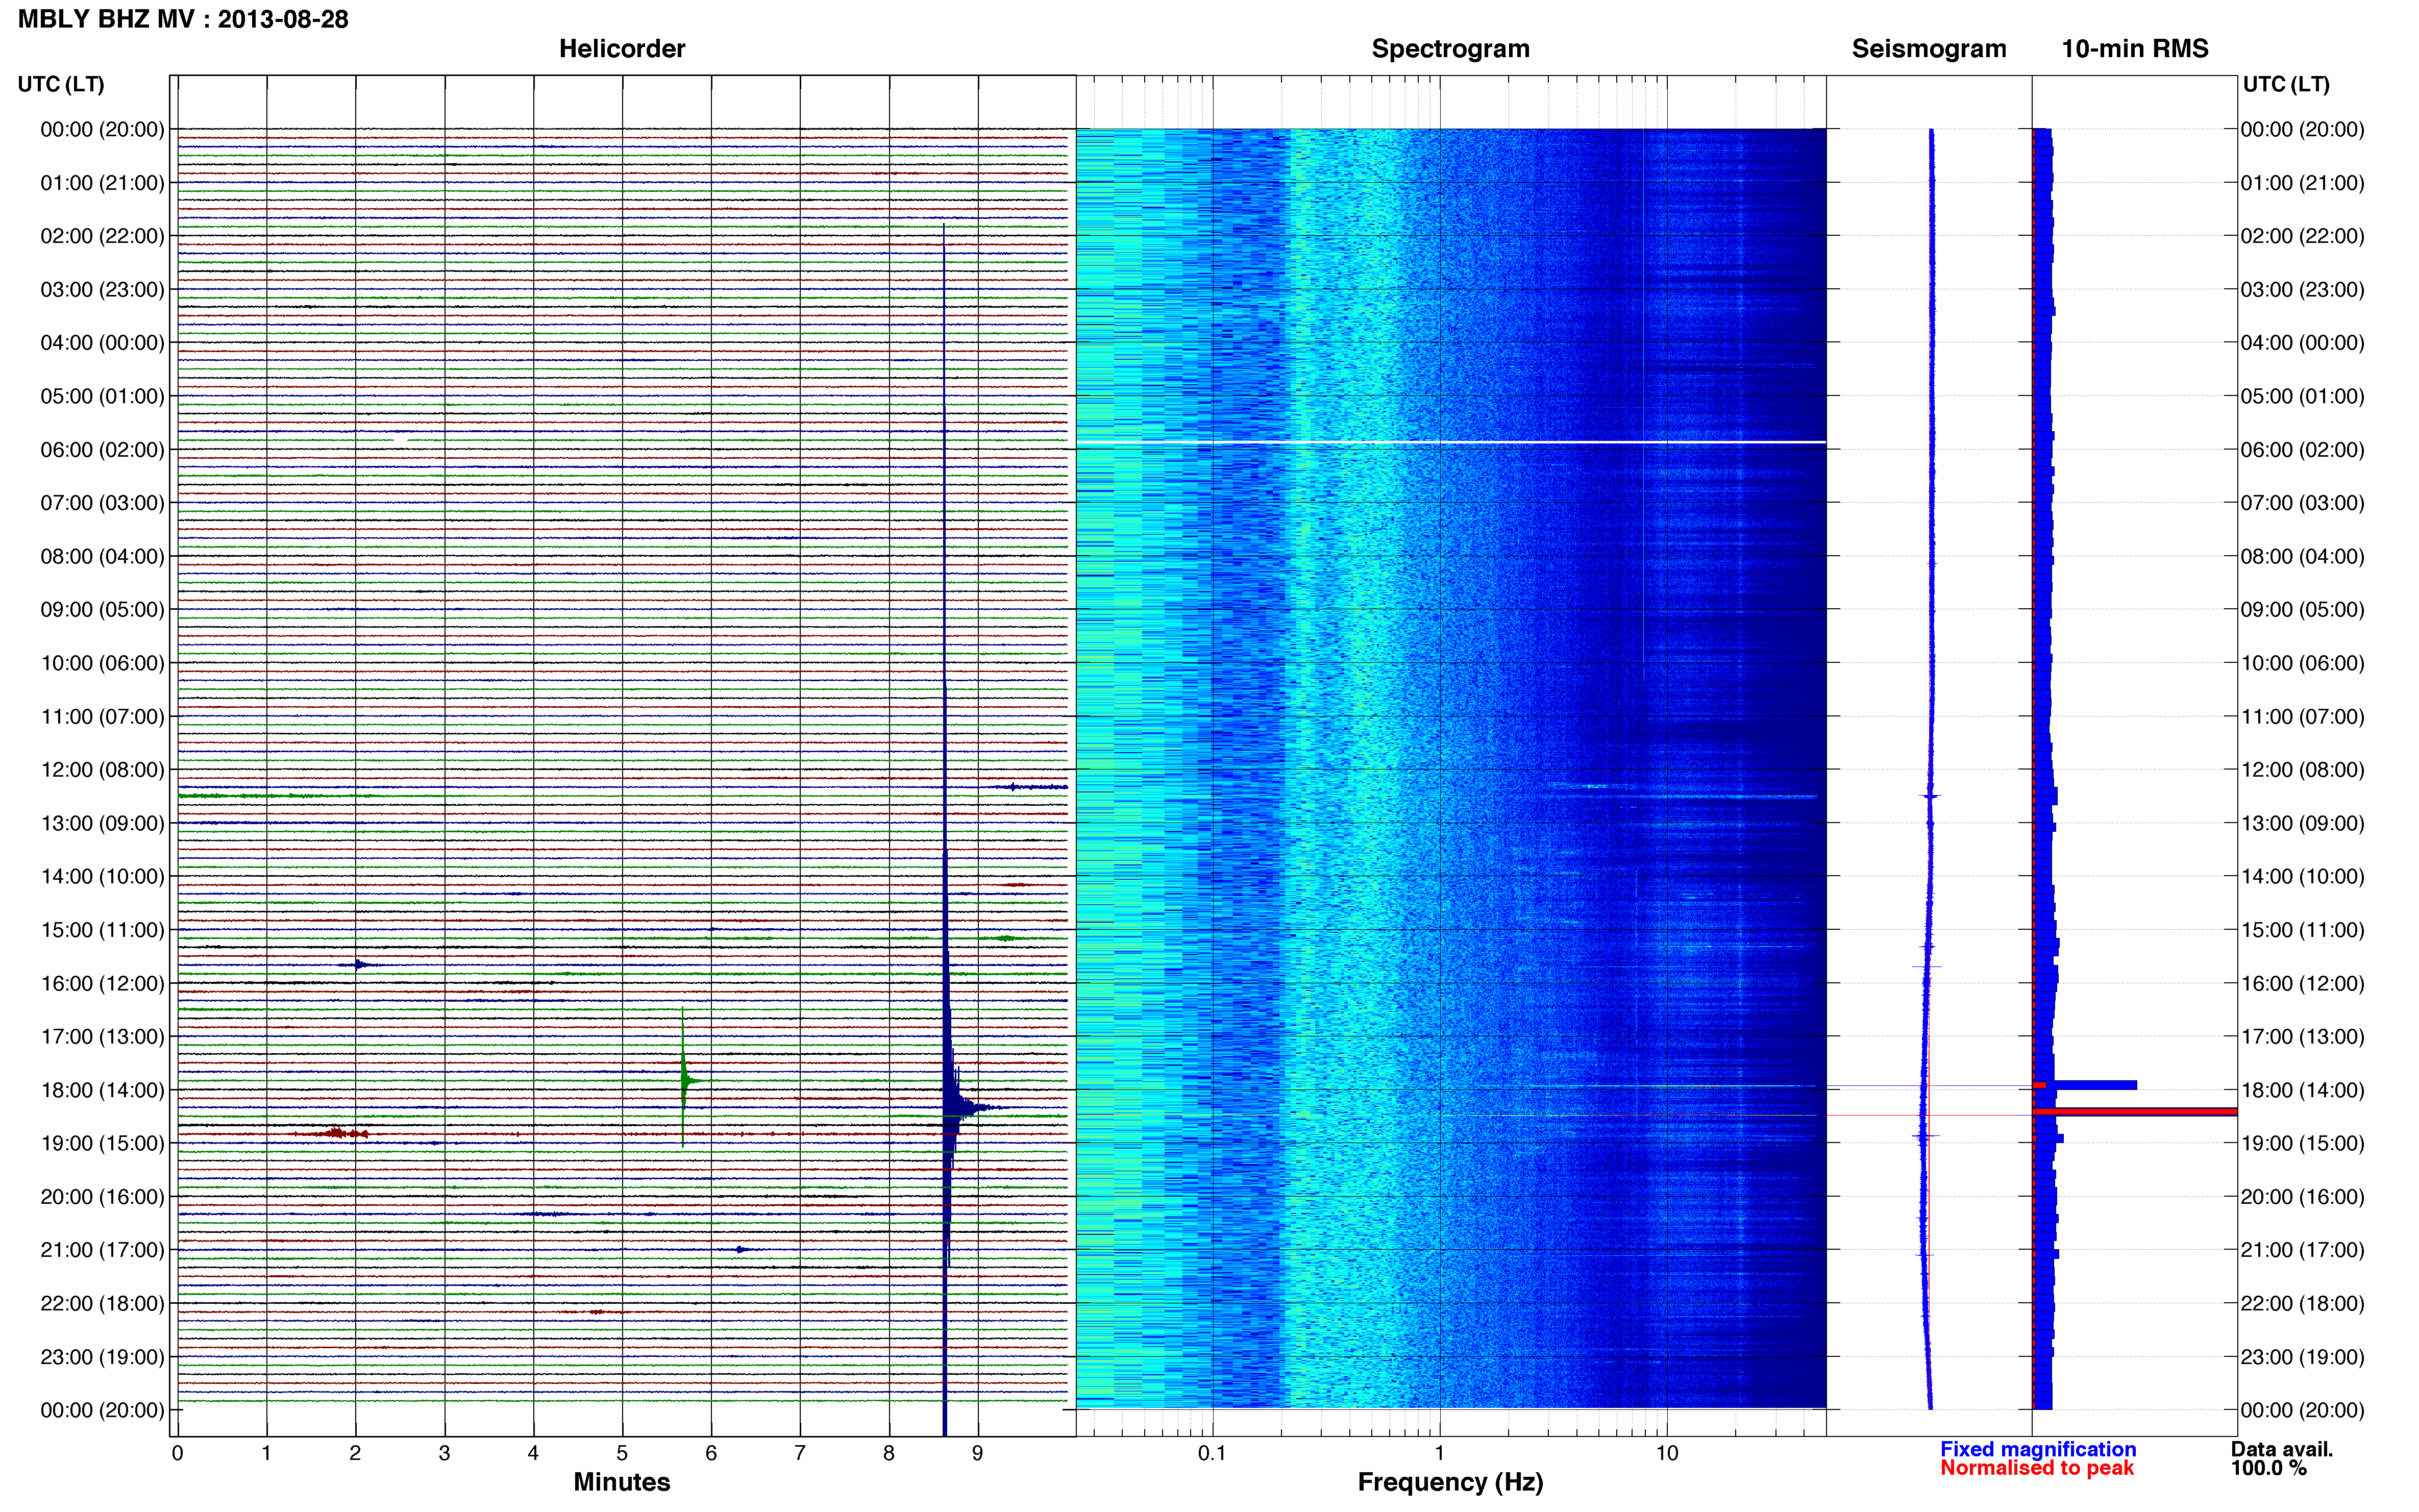Viewport: 2419px width, 1512px height.
Task: Click left time label '10:00 (06:00)'
Action: [102, 663]
